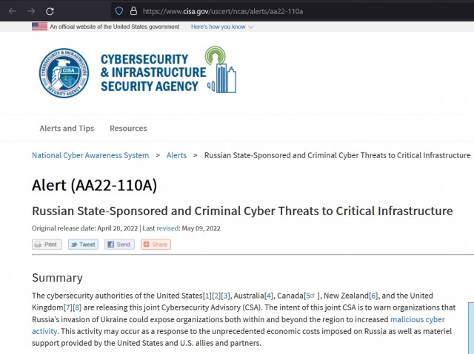Open the Alerts and Tips menu
The image size is (474, 354).
click(x=67, y=128)
